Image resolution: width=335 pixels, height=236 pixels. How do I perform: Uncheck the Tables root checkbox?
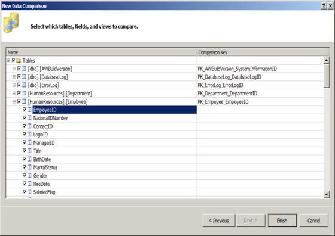click(x=13, y=60)
